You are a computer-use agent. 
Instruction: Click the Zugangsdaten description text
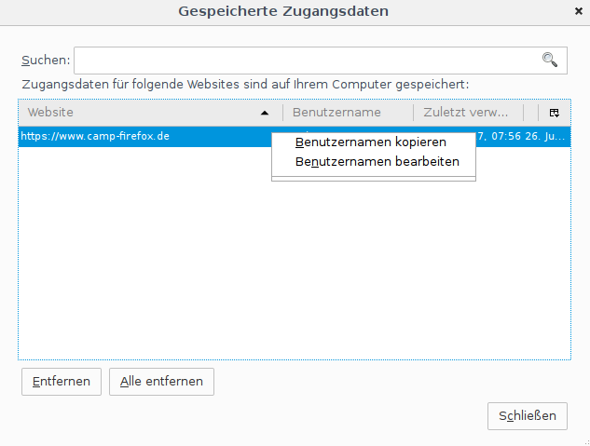point(245,84)
